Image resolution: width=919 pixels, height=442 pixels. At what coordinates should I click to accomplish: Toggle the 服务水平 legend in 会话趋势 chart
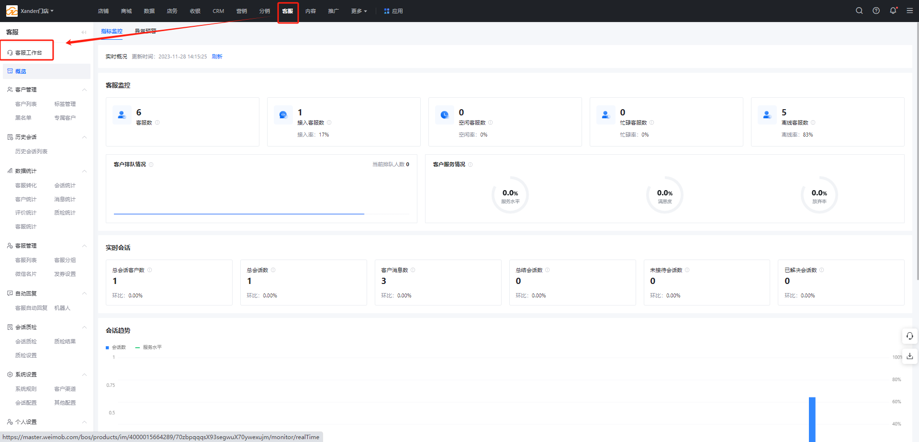click(x=149, y=347)
